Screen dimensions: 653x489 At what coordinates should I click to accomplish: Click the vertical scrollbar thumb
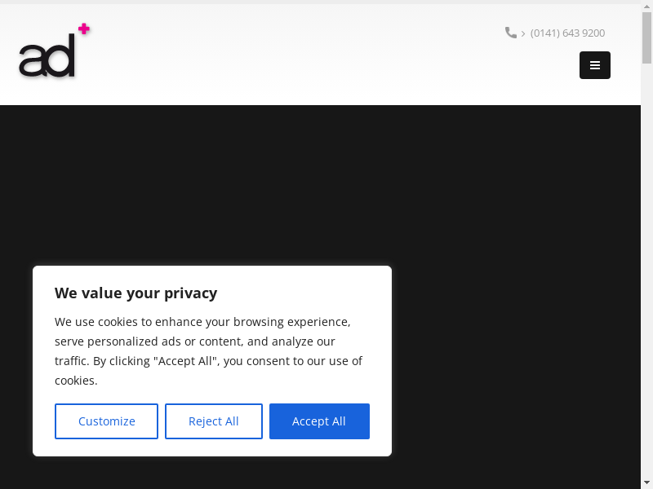[x=646, y=41]
